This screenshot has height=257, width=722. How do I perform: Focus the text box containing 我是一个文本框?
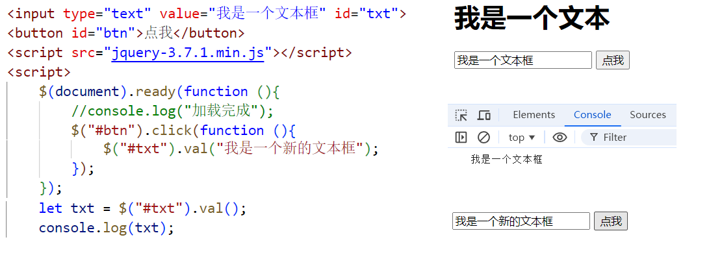(x=522, y=60)
